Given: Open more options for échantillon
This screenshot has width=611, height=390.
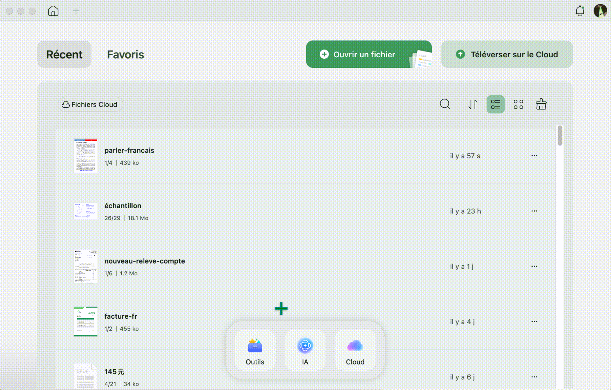Looking at the screenshot, I should [x=534, y=211].
